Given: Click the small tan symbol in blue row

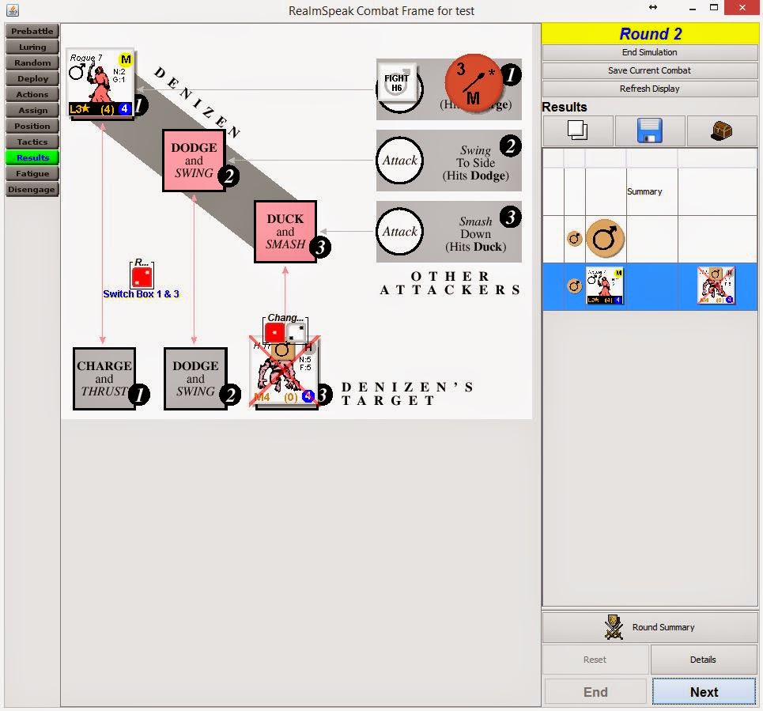Looking at the screenshot, I should pos(575,286).
